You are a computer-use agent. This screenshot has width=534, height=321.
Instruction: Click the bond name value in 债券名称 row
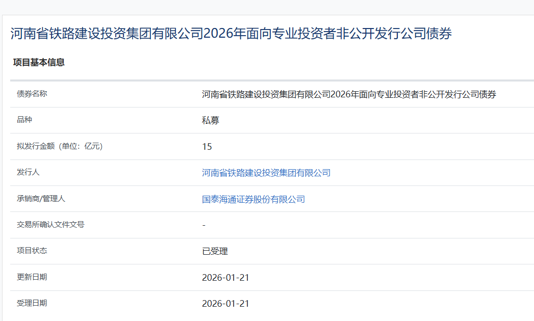[348, 94]
